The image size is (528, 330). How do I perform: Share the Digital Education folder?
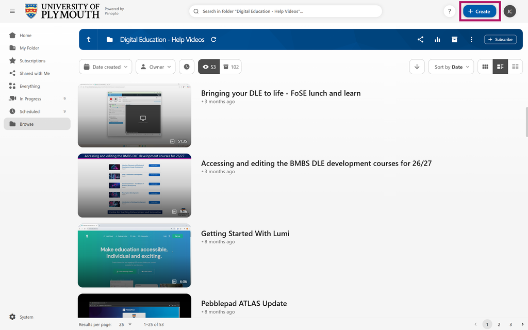420,39
